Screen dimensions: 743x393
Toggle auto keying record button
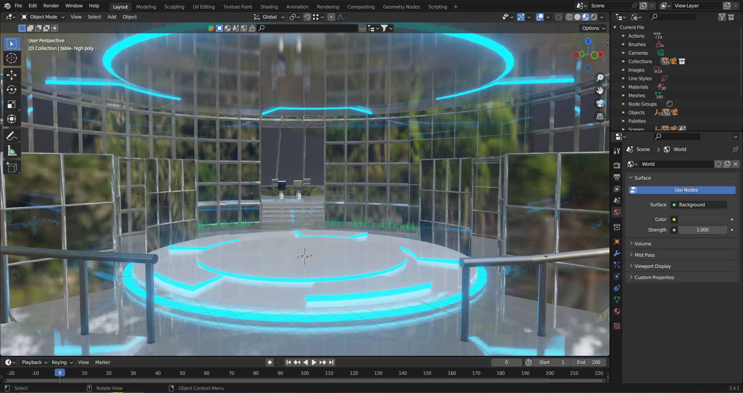point(270,362)
